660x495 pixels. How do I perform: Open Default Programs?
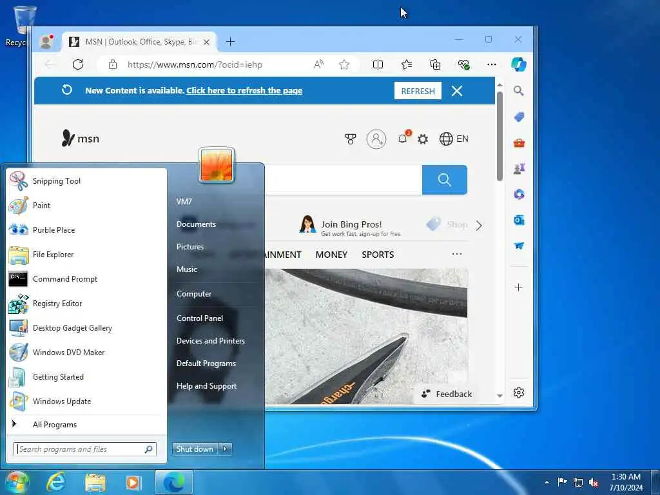[206, 364]
